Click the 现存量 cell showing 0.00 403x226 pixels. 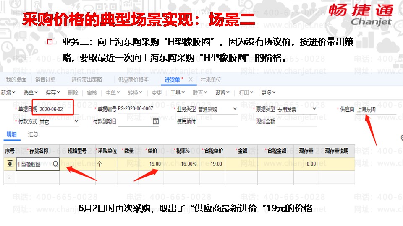tap(306, 164)
